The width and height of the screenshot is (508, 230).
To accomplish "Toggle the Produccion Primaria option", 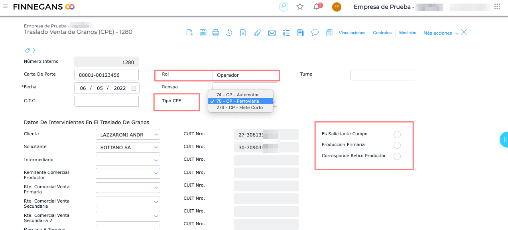I will click(x=397, y=145).
